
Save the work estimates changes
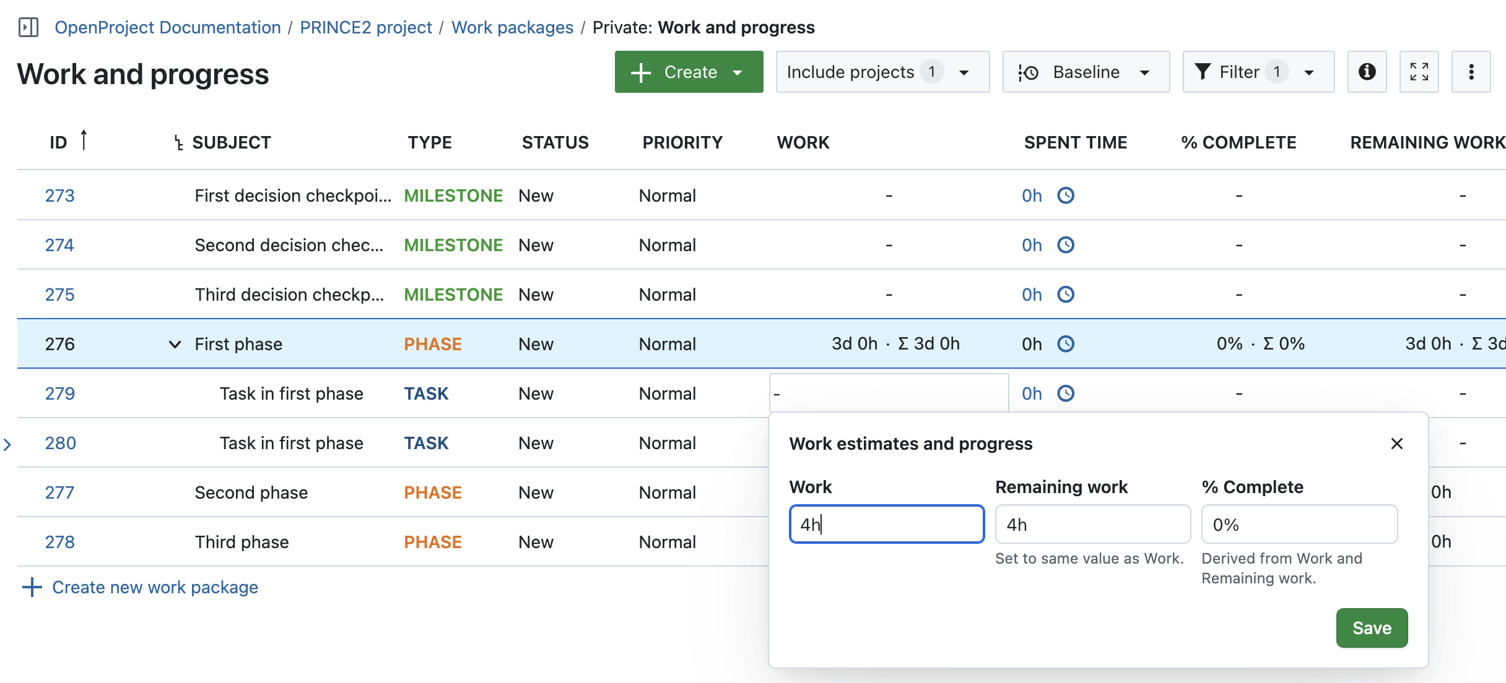pos(1372,628)
